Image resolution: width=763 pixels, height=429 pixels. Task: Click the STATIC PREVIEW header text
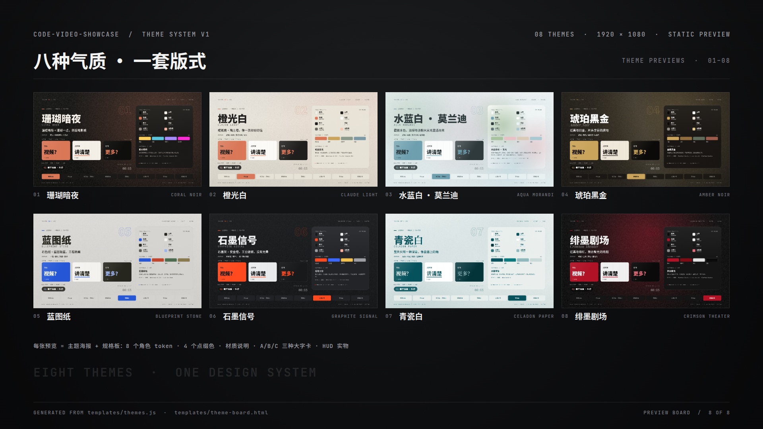[699, 35]
